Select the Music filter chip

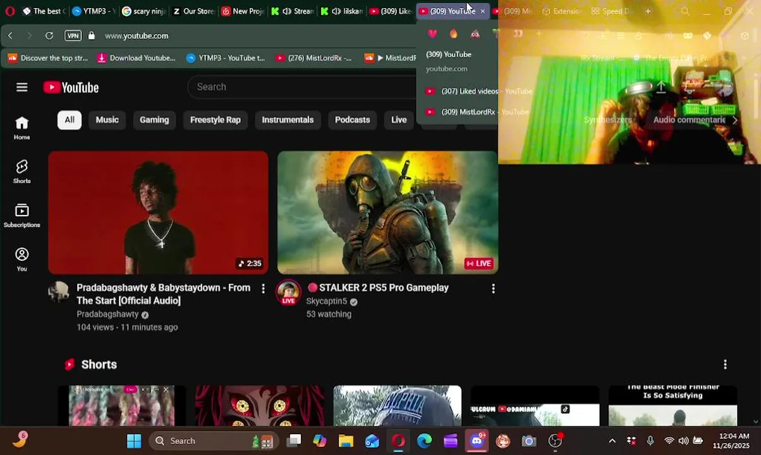(107, 119)
